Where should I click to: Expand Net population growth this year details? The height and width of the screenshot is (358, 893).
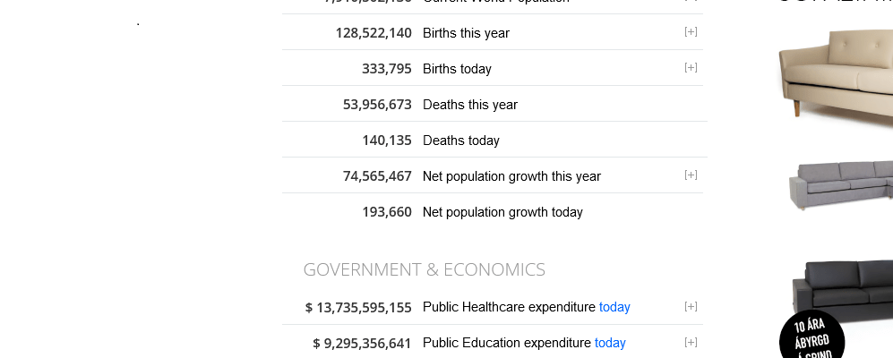click(691, 175)
